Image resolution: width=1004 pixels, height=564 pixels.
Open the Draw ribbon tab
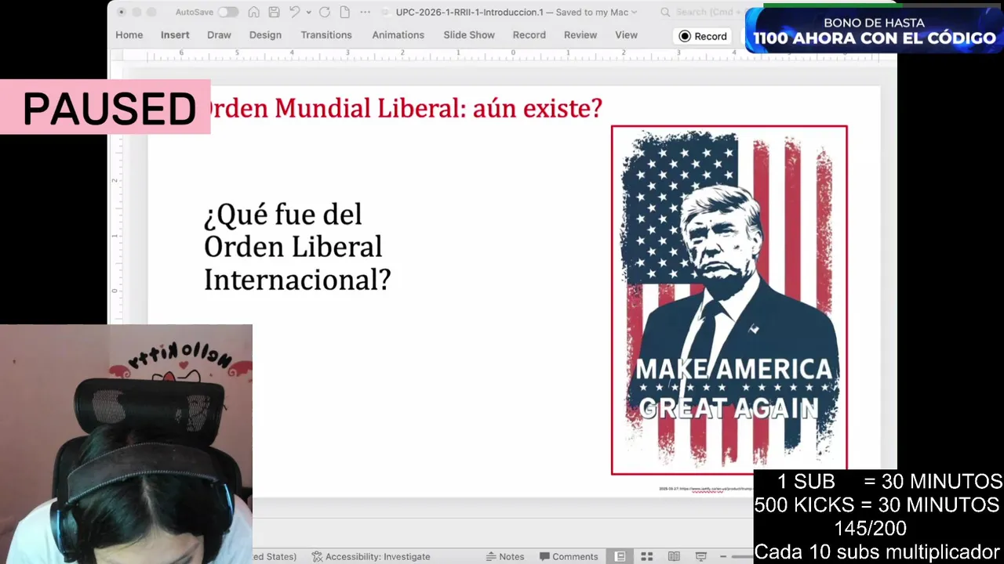point(219,35)
